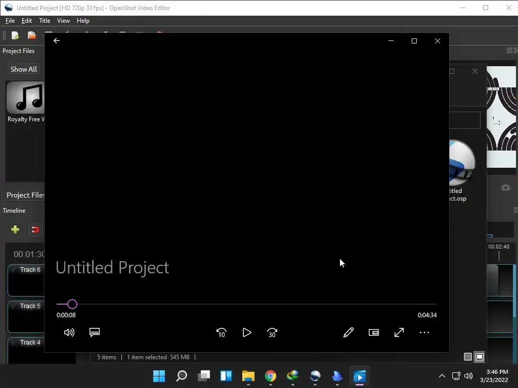Click the snapshot camera icon in OpenShot preview

(x=505, y=187)
